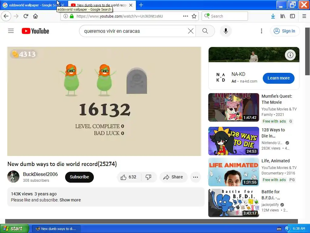Open YouTube settings three-dot menu

[x=261, y=31]
